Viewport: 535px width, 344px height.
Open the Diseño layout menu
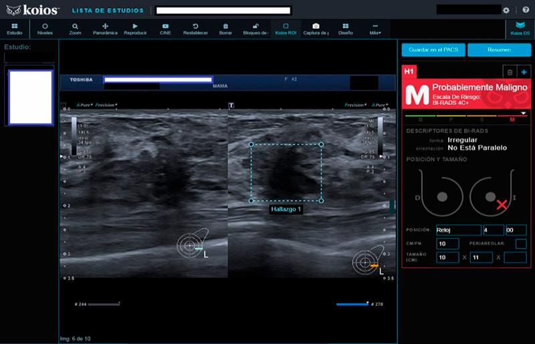345,29
